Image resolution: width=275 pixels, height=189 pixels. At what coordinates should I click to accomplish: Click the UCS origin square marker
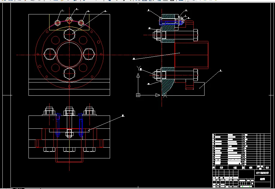(x=138, y=95)
